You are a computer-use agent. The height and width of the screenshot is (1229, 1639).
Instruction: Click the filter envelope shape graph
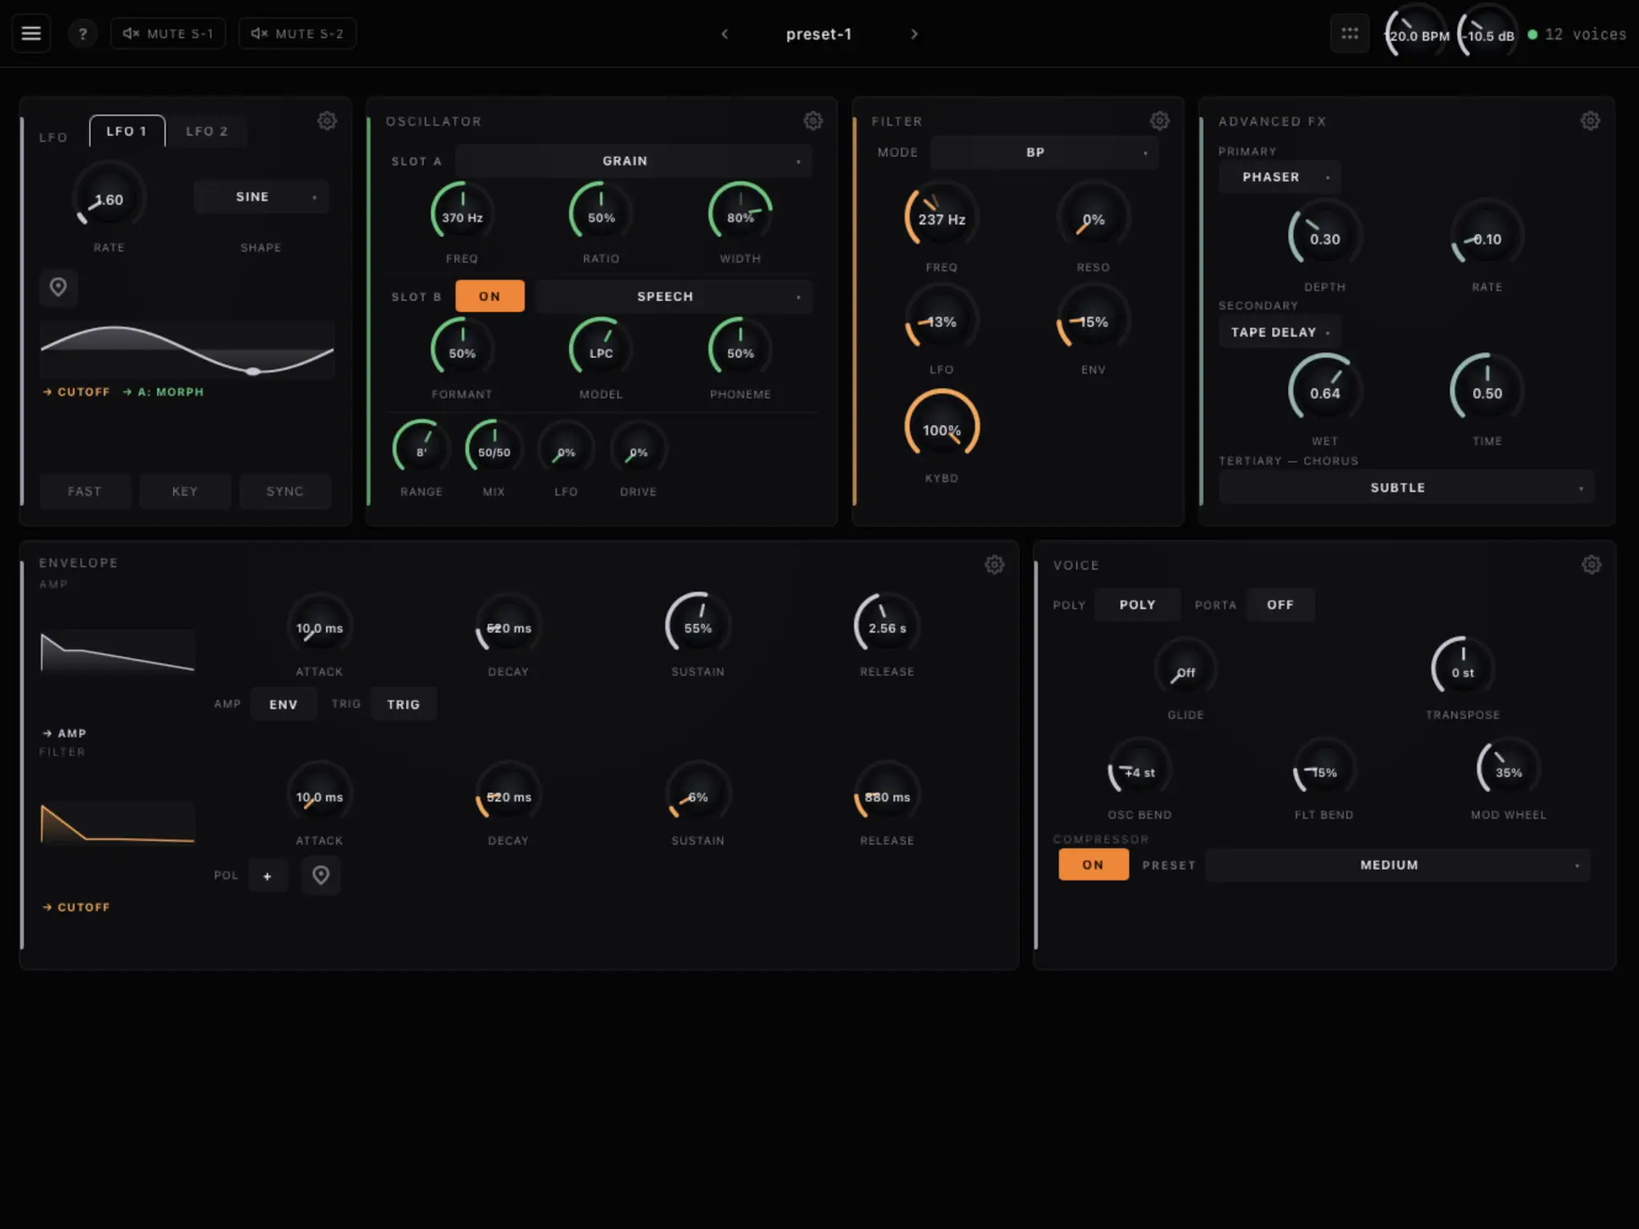point(118,821)
